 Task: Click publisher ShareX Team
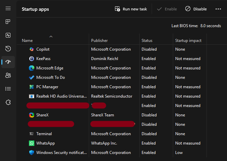[103, 115]
